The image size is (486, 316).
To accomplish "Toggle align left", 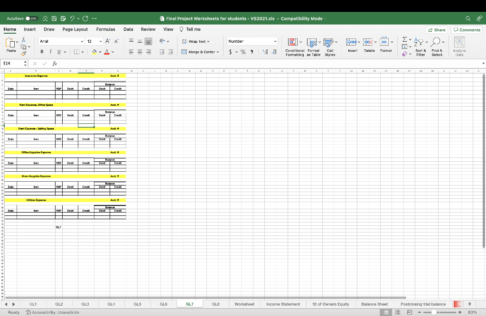I will point(131,52).
